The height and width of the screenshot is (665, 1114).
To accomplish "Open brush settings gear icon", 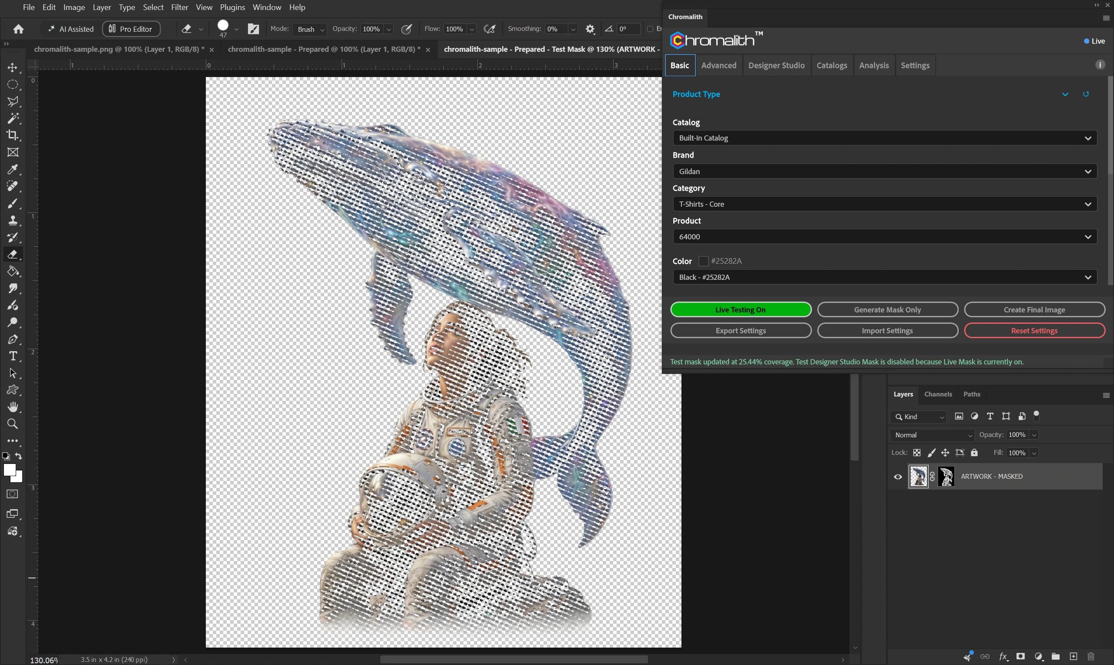I will point(591,29).
